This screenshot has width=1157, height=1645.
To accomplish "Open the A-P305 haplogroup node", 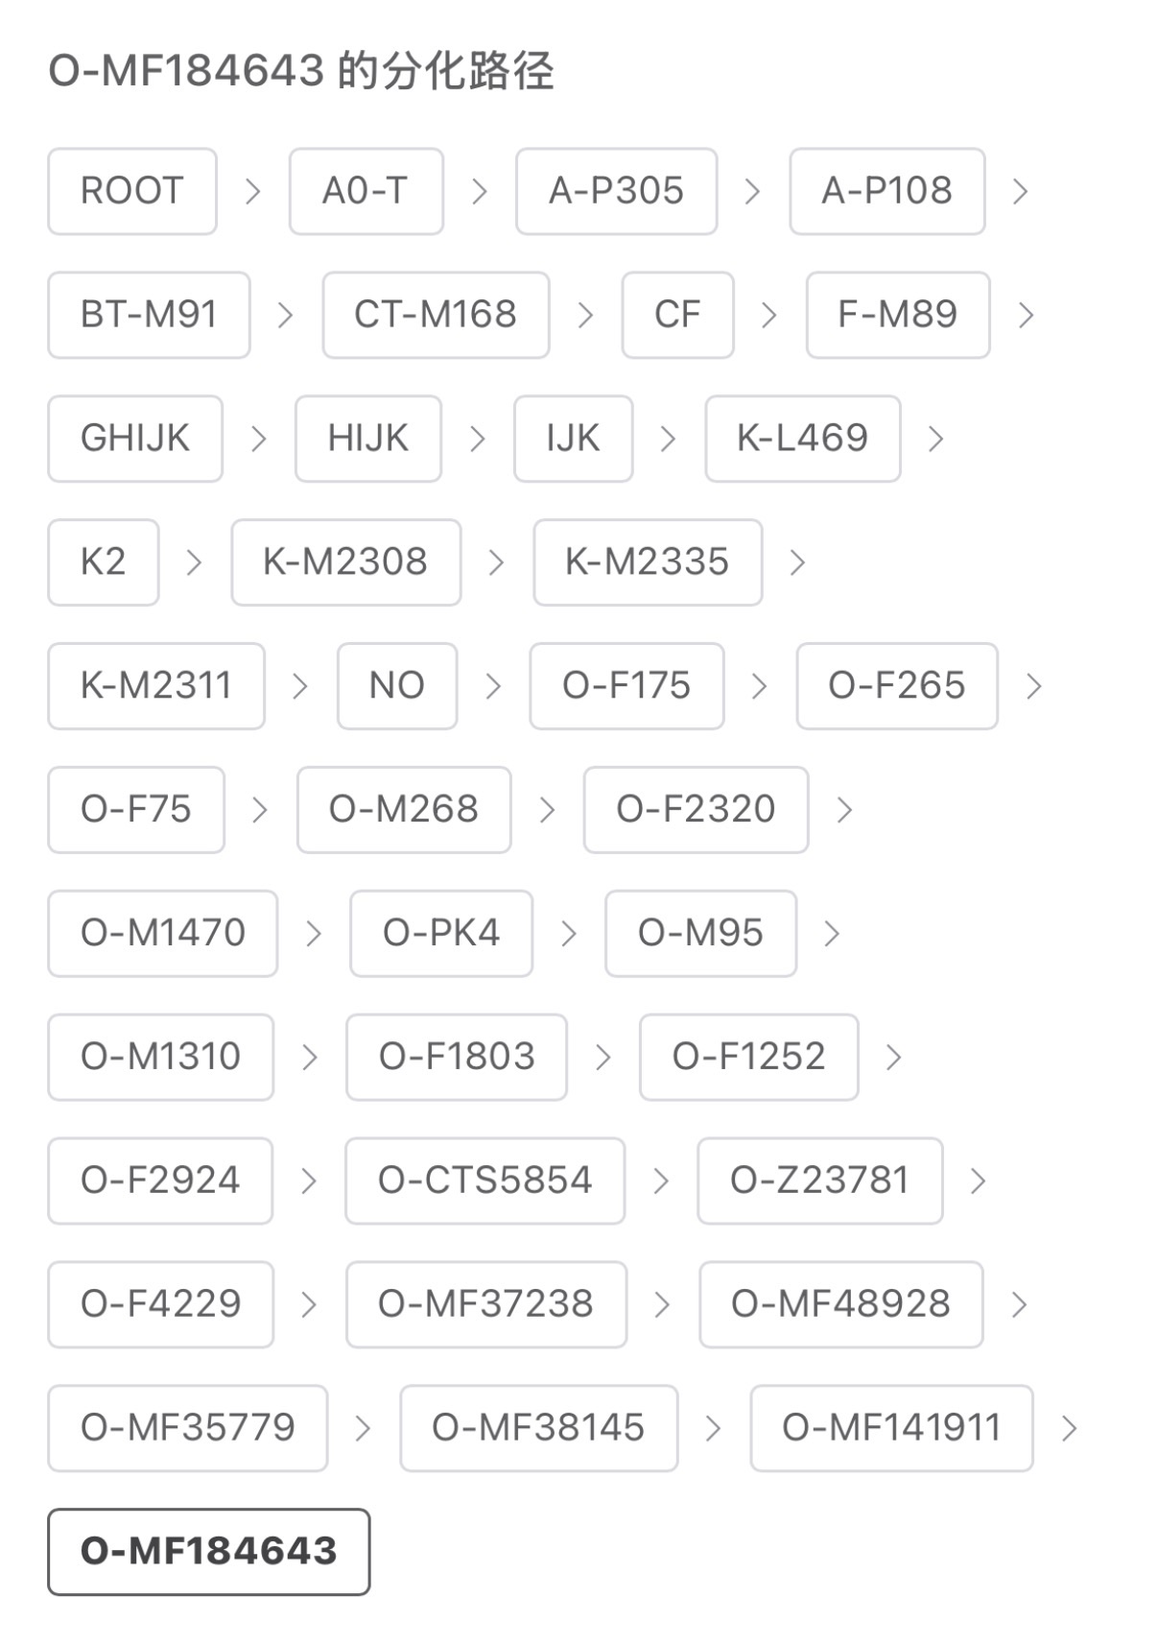I will (616, 191).
